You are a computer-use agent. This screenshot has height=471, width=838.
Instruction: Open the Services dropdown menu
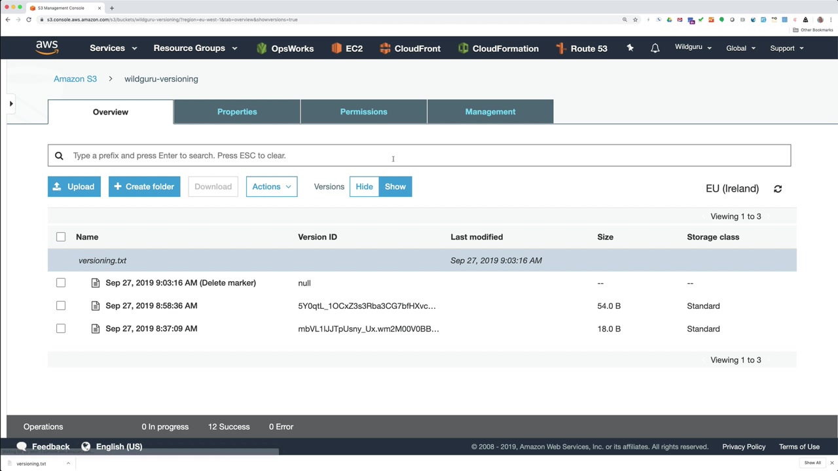113,48
